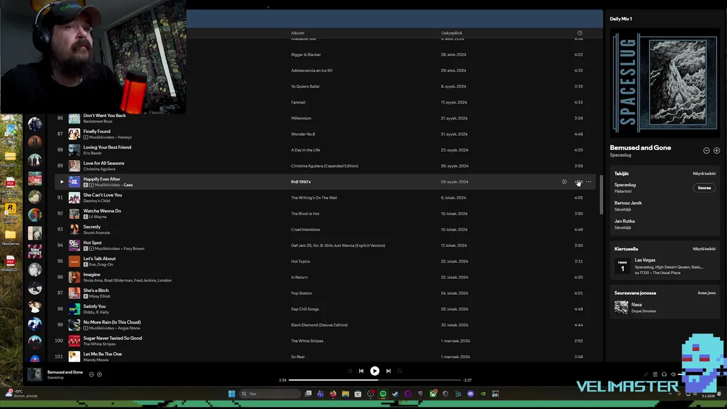Open the queue view icon in player bar
This screenshot has height=409, width=727.
(x=655, y=374)
